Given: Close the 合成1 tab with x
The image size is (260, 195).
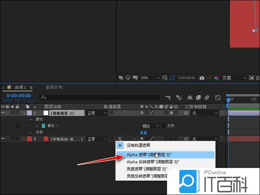Looking at the screenshot, I should click(x=3, y=87).
